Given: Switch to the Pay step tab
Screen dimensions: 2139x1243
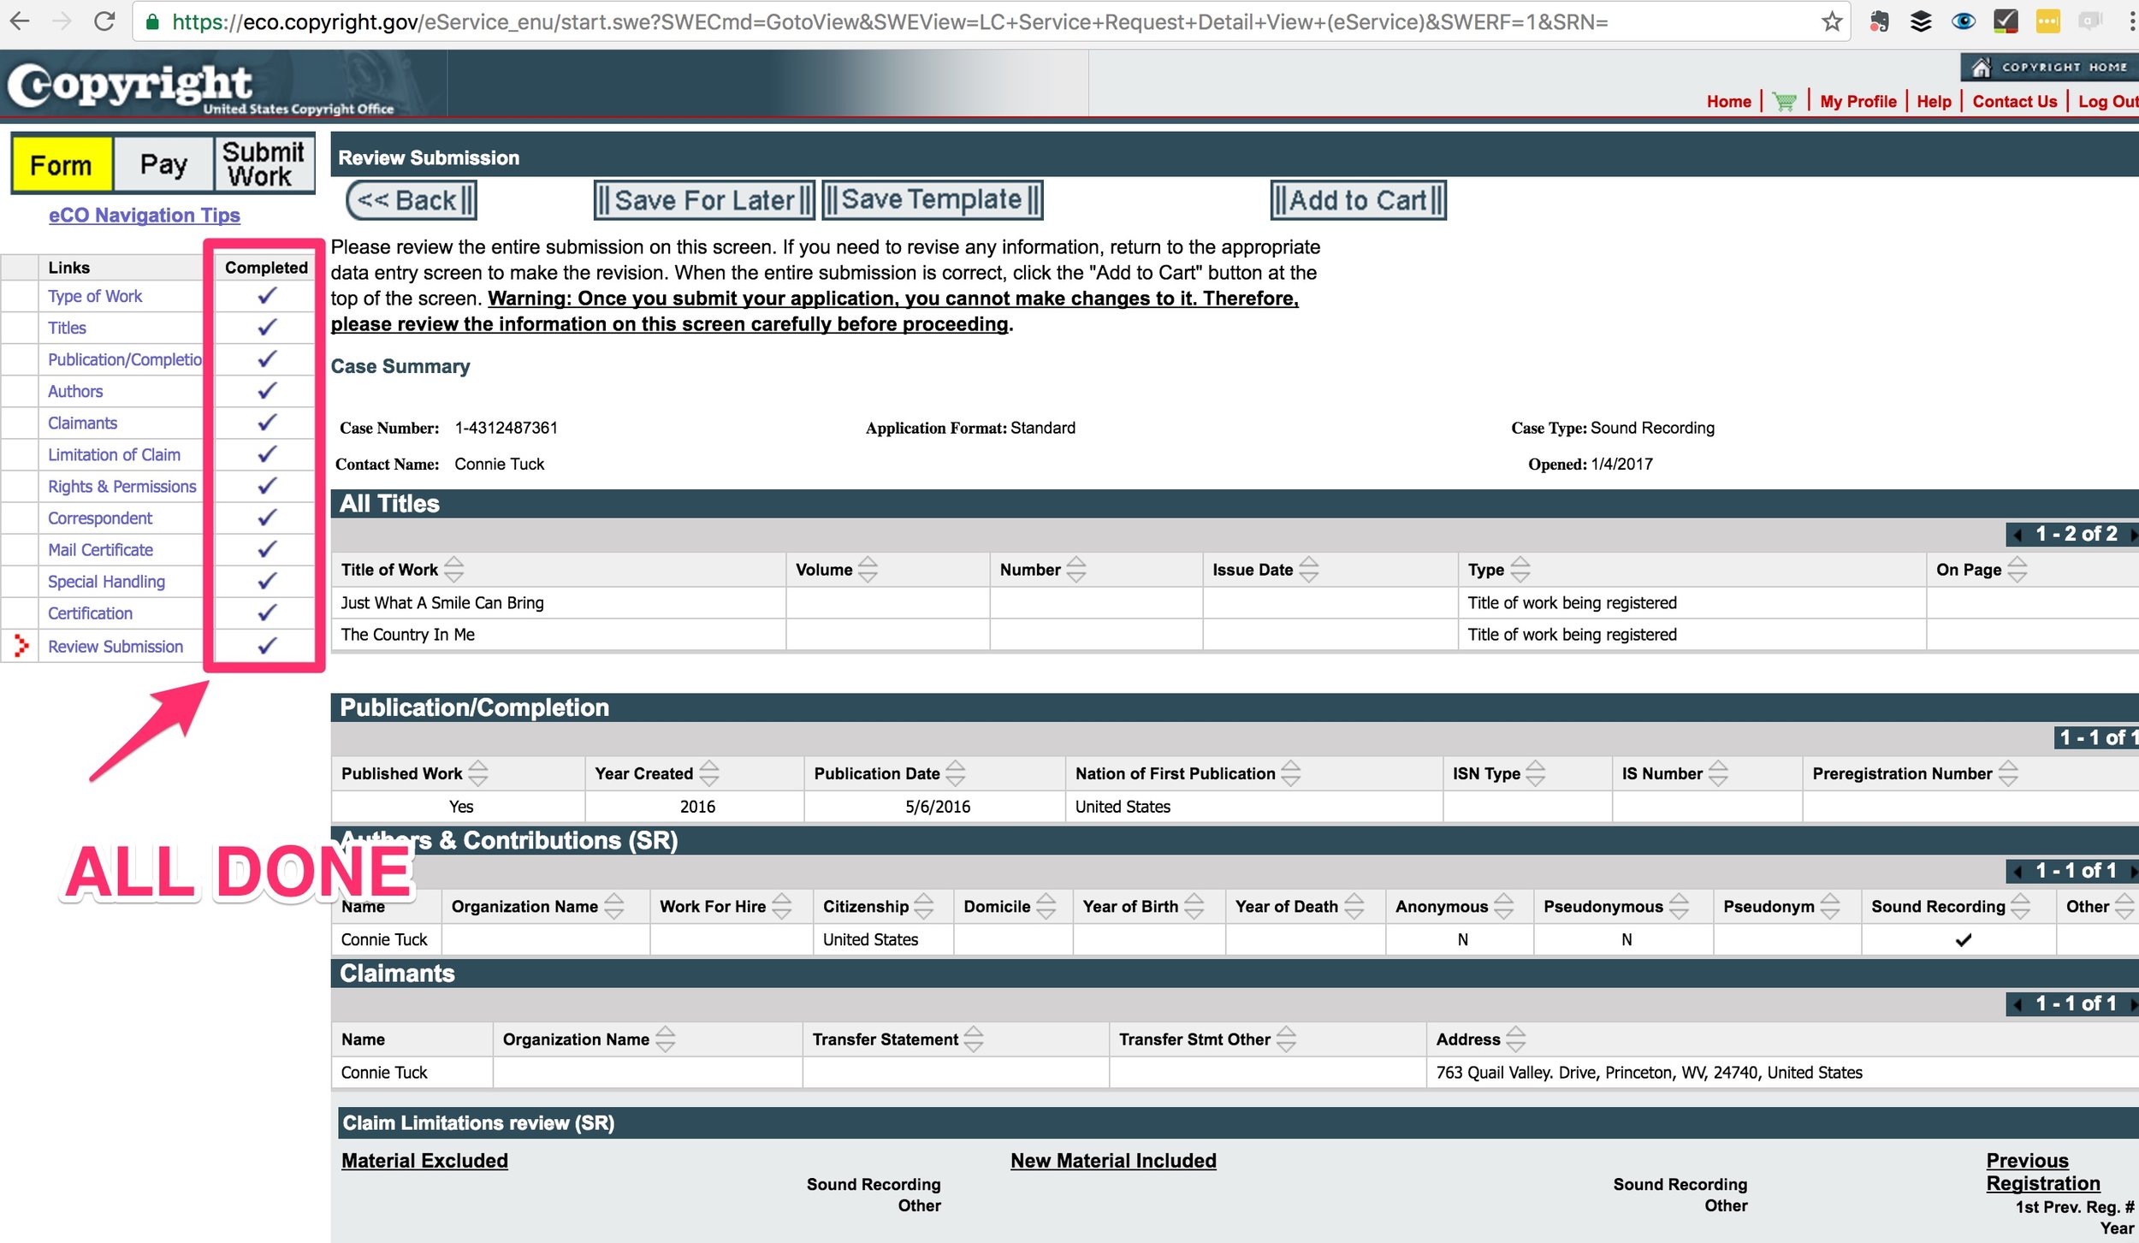Looking at the screenshot, I should (x=163, y=164).
